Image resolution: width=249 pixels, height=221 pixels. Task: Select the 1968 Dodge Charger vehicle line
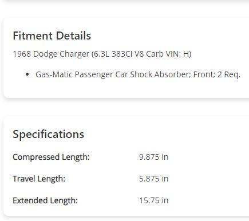pyautogui.click(x=102, y=54)
